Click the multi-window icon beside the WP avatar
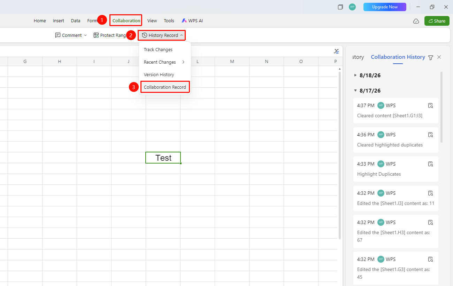 tap(340, 7)
